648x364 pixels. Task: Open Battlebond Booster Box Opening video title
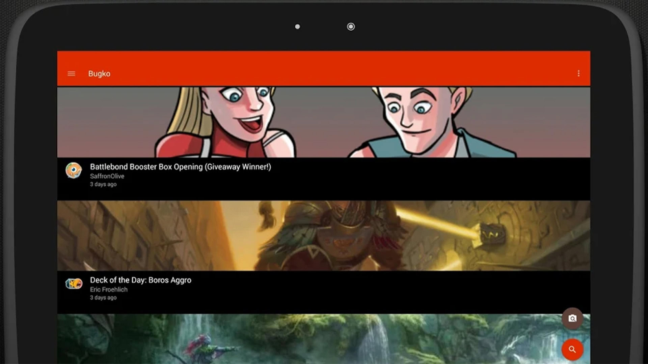tap(180, 167)
